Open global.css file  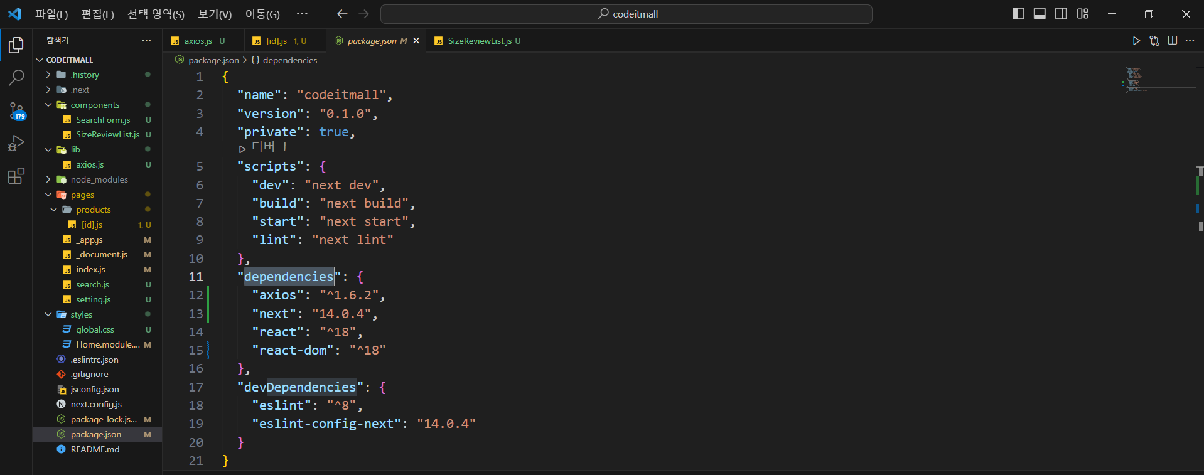tap(97, 329)
